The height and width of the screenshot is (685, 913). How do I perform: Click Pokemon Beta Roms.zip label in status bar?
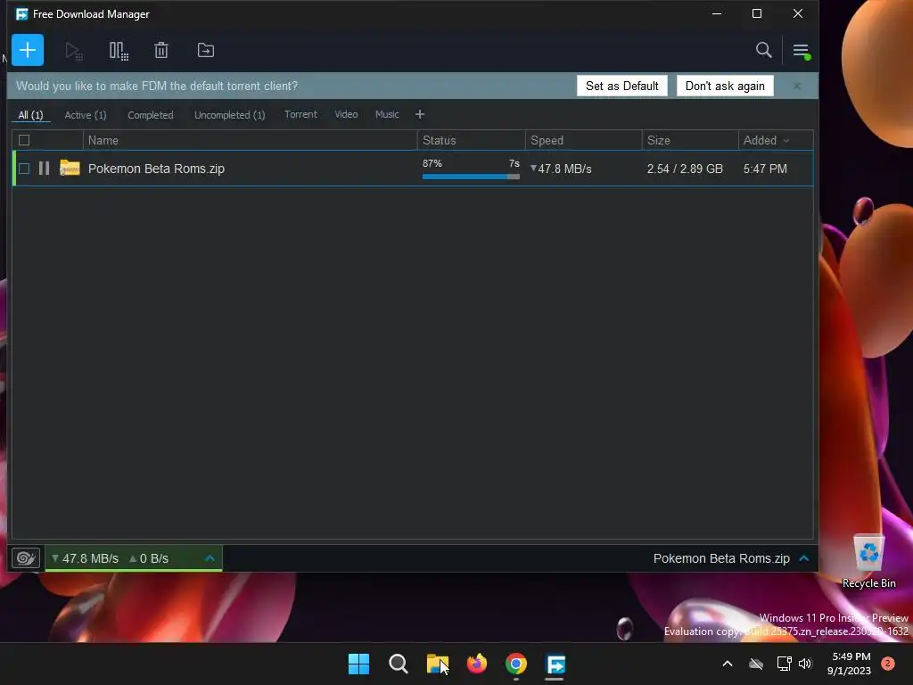[x=721, y=558]
